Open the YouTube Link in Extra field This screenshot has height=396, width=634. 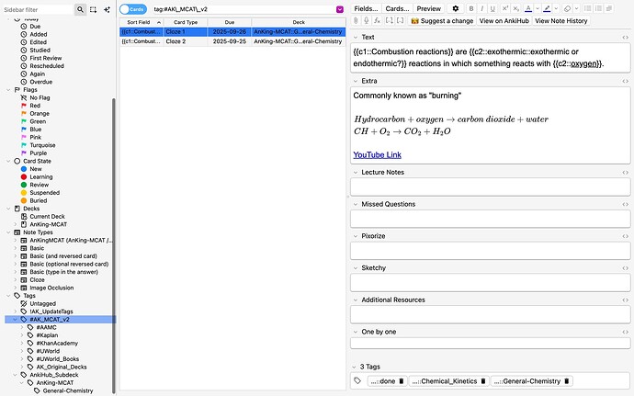click(377, 154)
